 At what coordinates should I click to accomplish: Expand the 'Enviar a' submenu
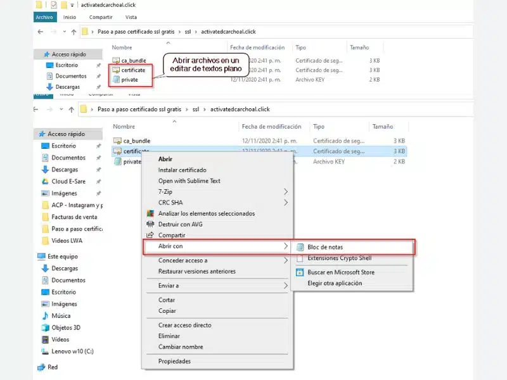pyautogui.click(x=286, y=285)
